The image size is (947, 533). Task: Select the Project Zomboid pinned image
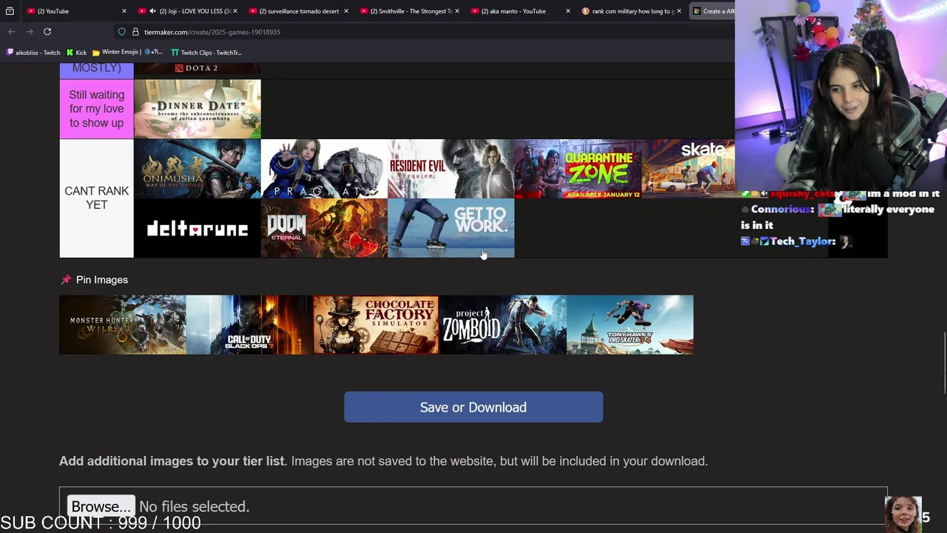tap(503, 325)
